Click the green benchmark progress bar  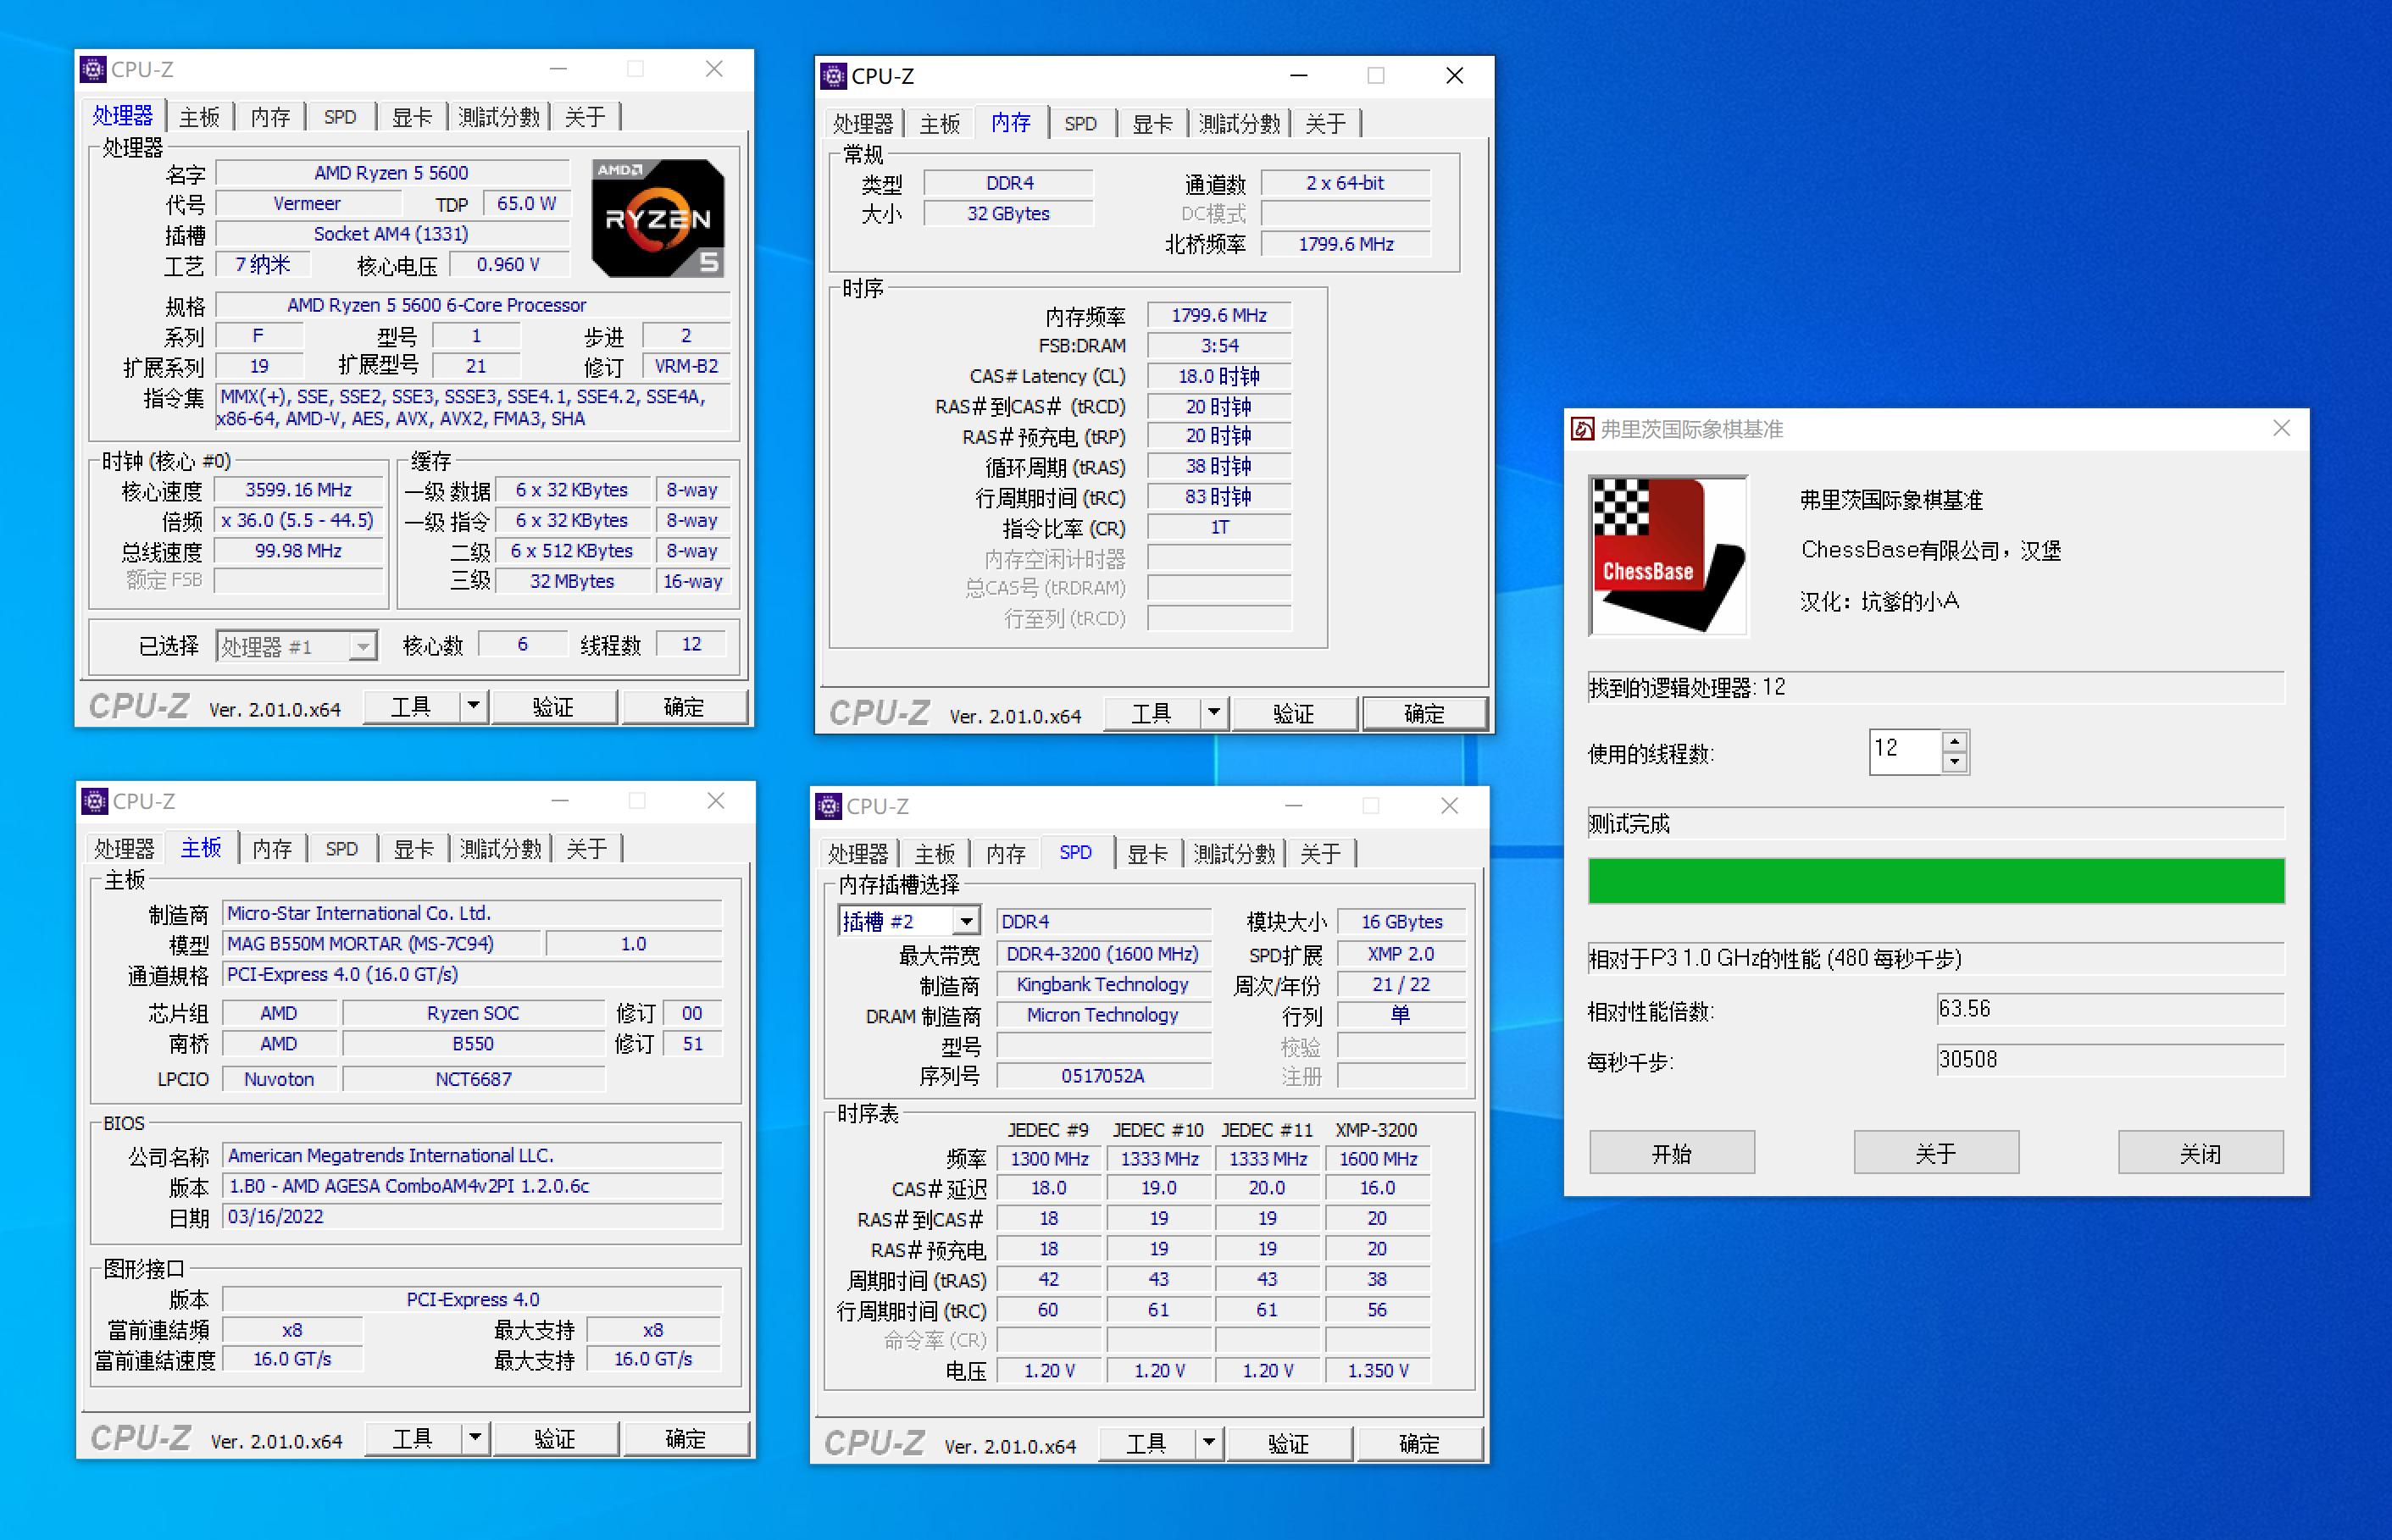click(1935, 881)
